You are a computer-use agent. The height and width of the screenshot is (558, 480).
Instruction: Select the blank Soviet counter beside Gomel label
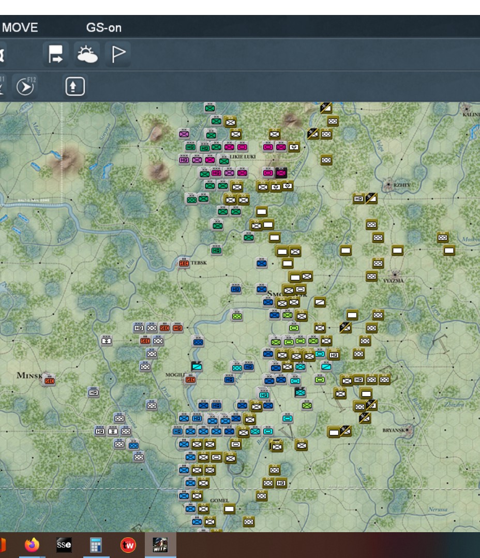pos(229,509)
